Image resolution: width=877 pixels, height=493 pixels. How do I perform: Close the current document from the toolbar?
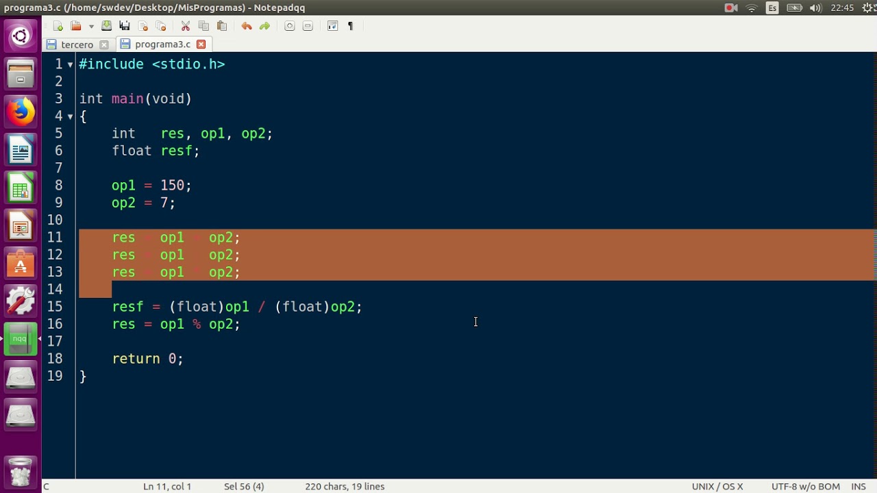tap(143, 26)
